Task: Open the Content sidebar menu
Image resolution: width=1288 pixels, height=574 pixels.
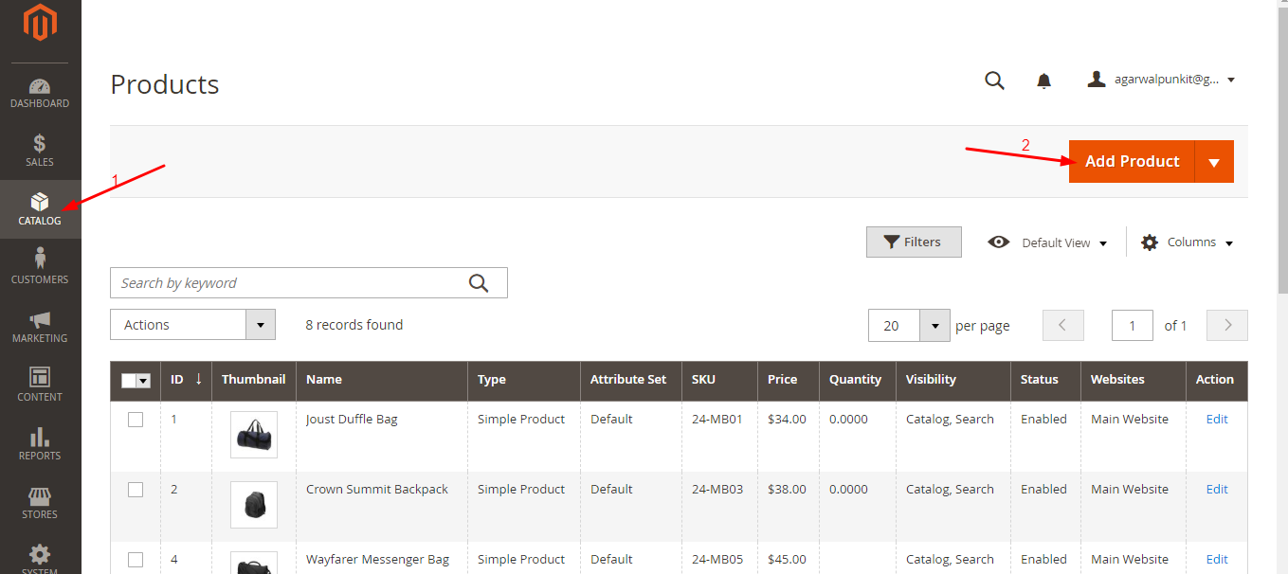Action: [40, 386]
